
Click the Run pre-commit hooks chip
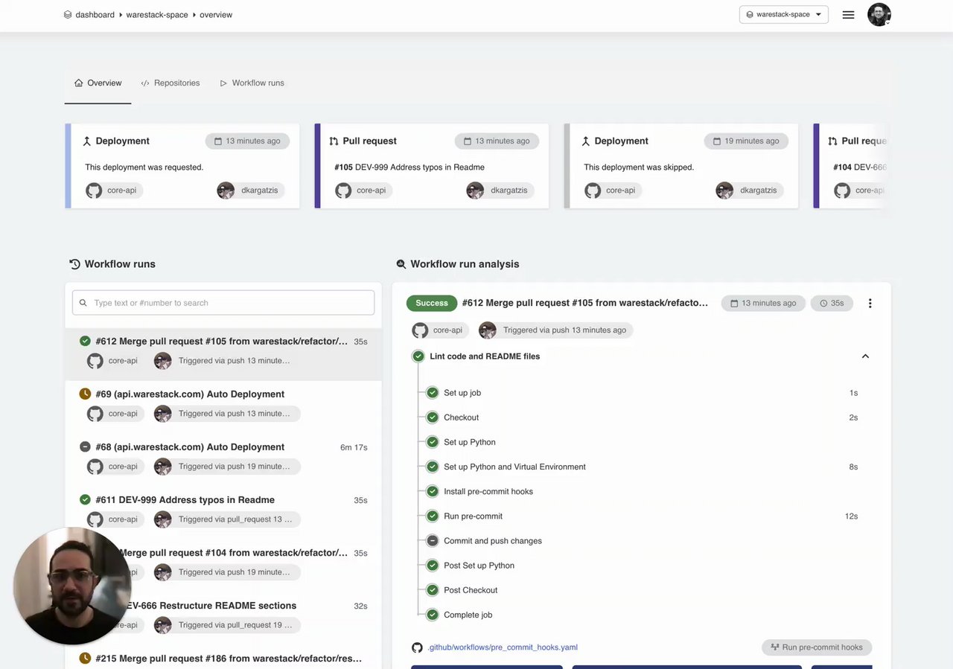pyautogui.click(x=817, y=647)
